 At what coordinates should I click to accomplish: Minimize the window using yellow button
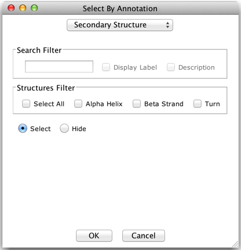coord(23,8)
